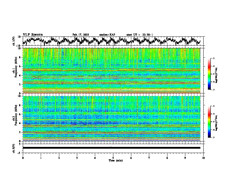
Task: Click inside the ch.2 spectrogram panel
Action: [111, 119]
